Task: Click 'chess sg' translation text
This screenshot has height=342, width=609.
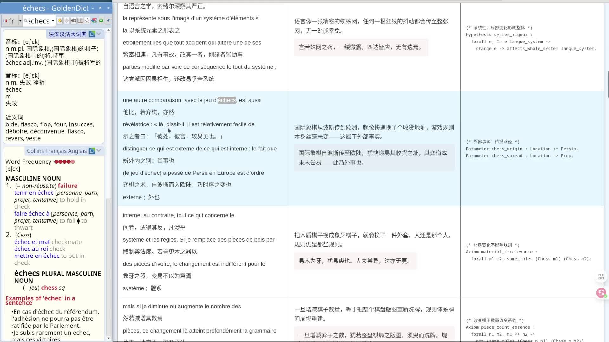Action: [x=53, y=288]
